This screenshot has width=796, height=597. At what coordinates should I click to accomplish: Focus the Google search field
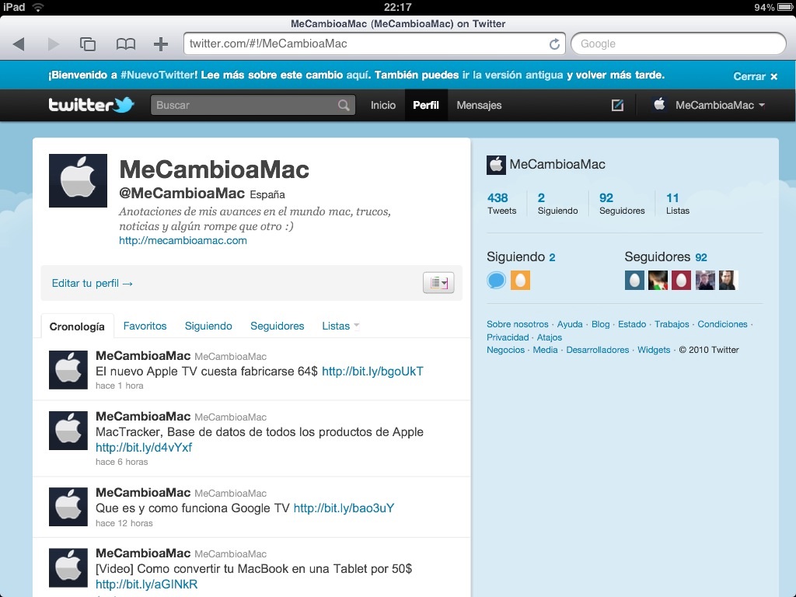click(678, 44)
